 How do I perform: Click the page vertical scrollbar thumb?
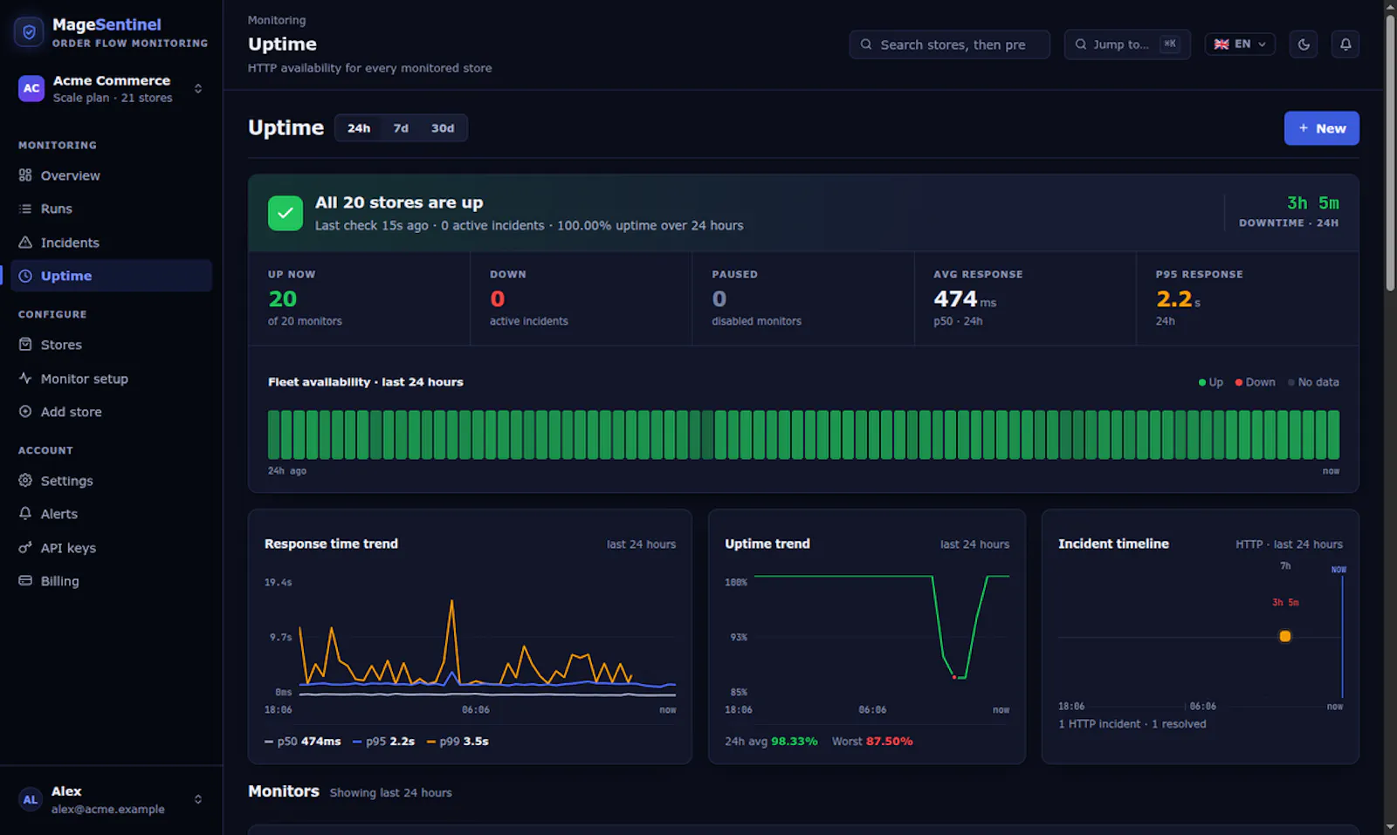coord(1390,151)
